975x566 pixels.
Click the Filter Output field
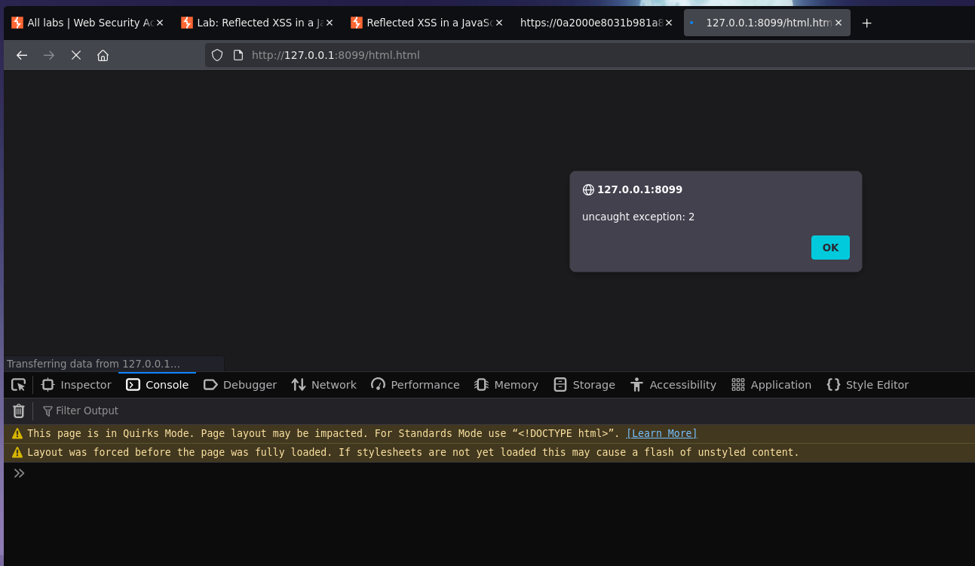click(505, 411)
